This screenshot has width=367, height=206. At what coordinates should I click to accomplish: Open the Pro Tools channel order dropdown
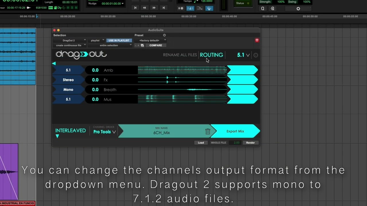104,132
